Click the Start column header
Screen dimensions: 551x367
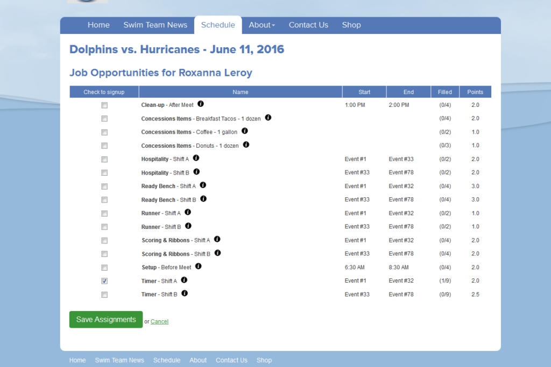coord(364,92)
